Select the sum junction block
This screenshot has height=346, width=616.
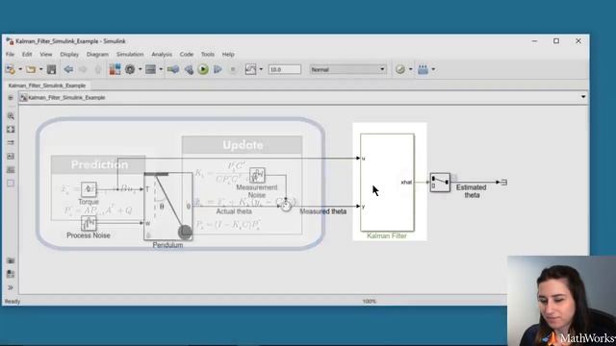coord(286,206)
